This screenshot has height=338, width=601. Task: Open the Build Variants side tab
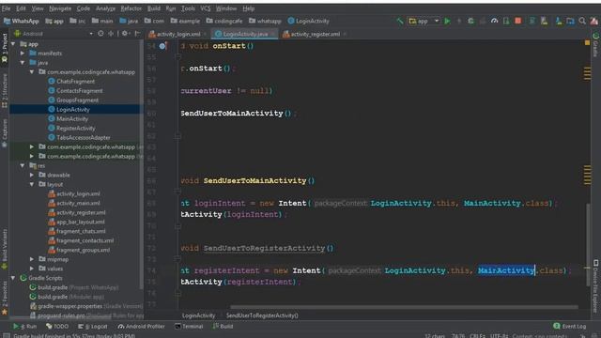coord(5,249)
